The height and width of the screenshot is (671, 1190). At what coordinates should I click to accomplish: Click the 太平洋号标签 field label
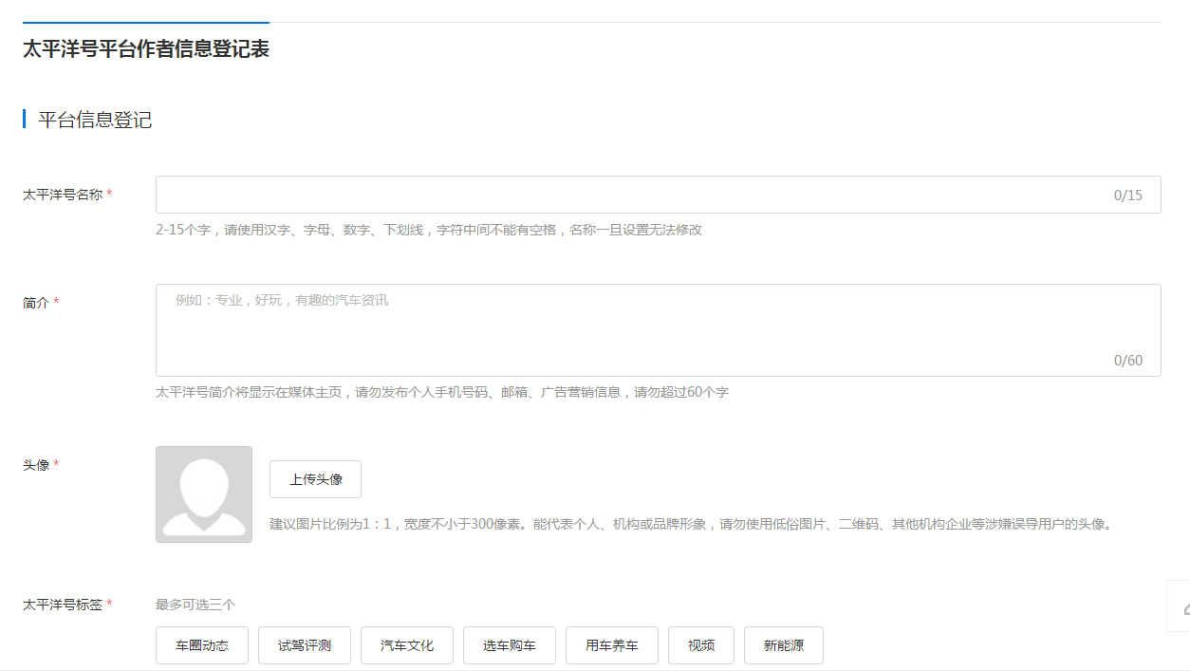(x=63, y=605)
